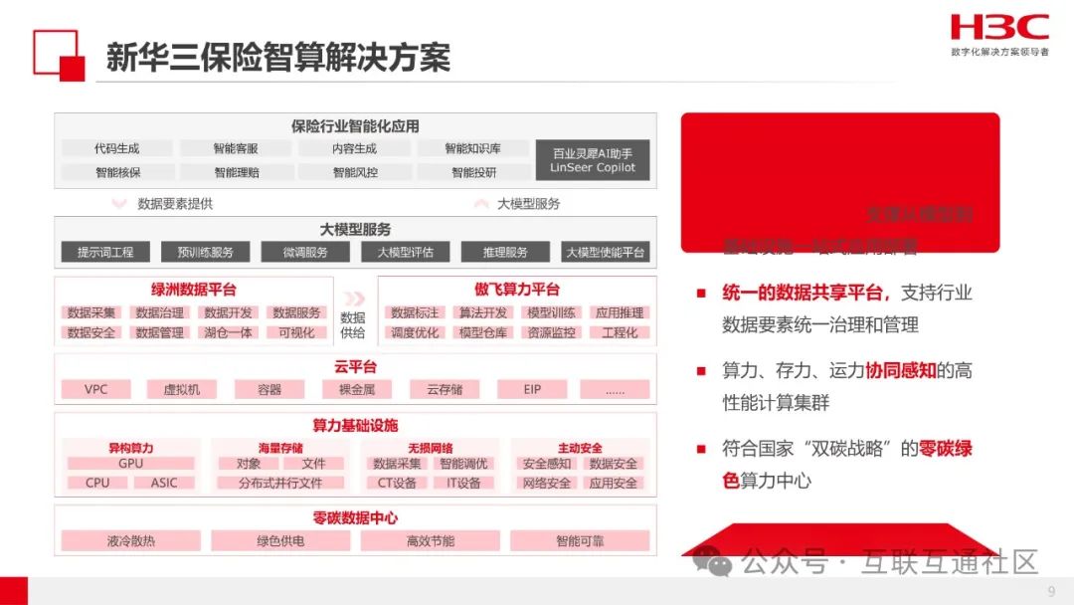Image resolution: width=1074 pixels, height=605 pixels.
Task: Click the down chevron beside 数据要素提供
Action: pos(119,204)
